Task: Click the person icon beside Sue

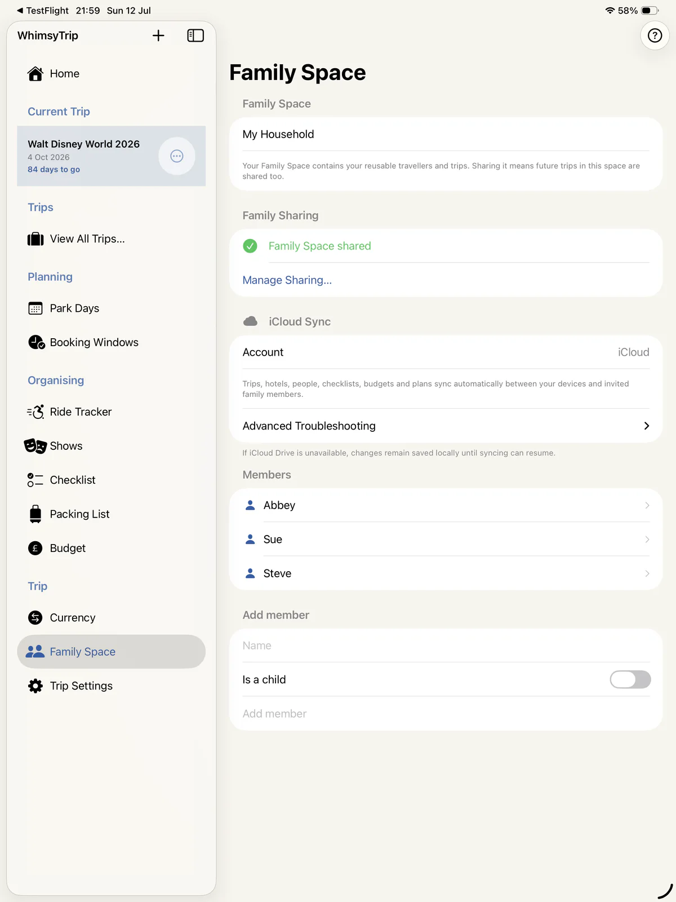Action: 251,540
